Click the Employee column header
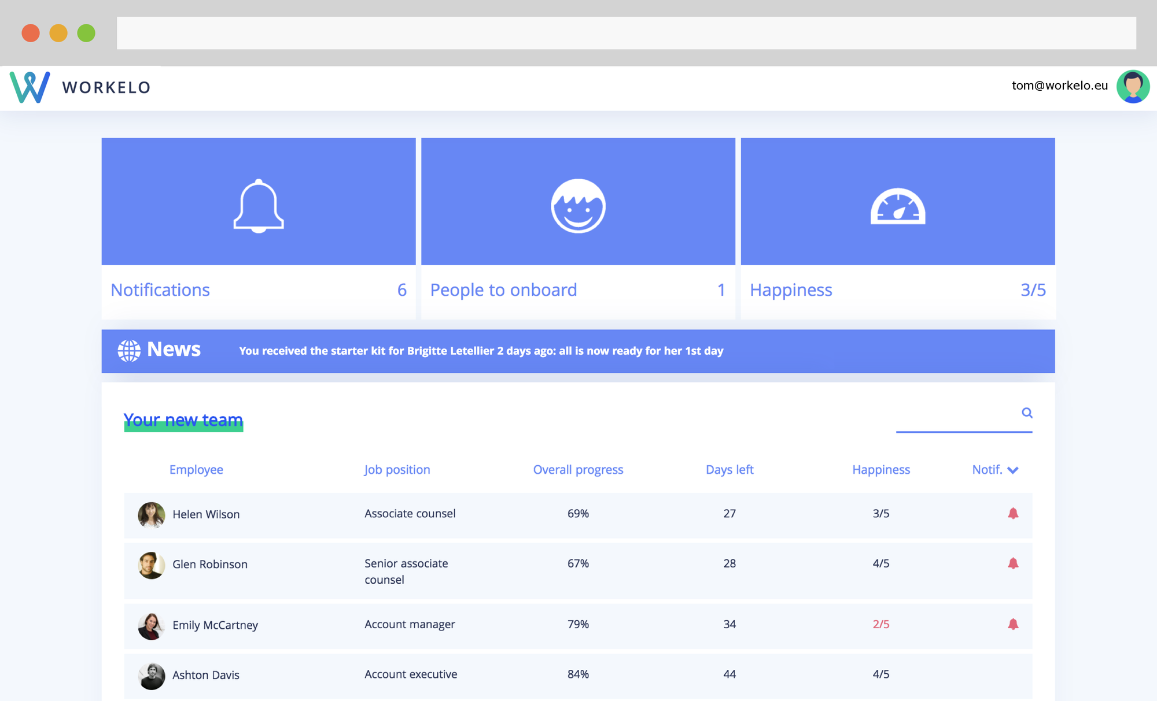The image size is (1157, 701). pos(196,470)
